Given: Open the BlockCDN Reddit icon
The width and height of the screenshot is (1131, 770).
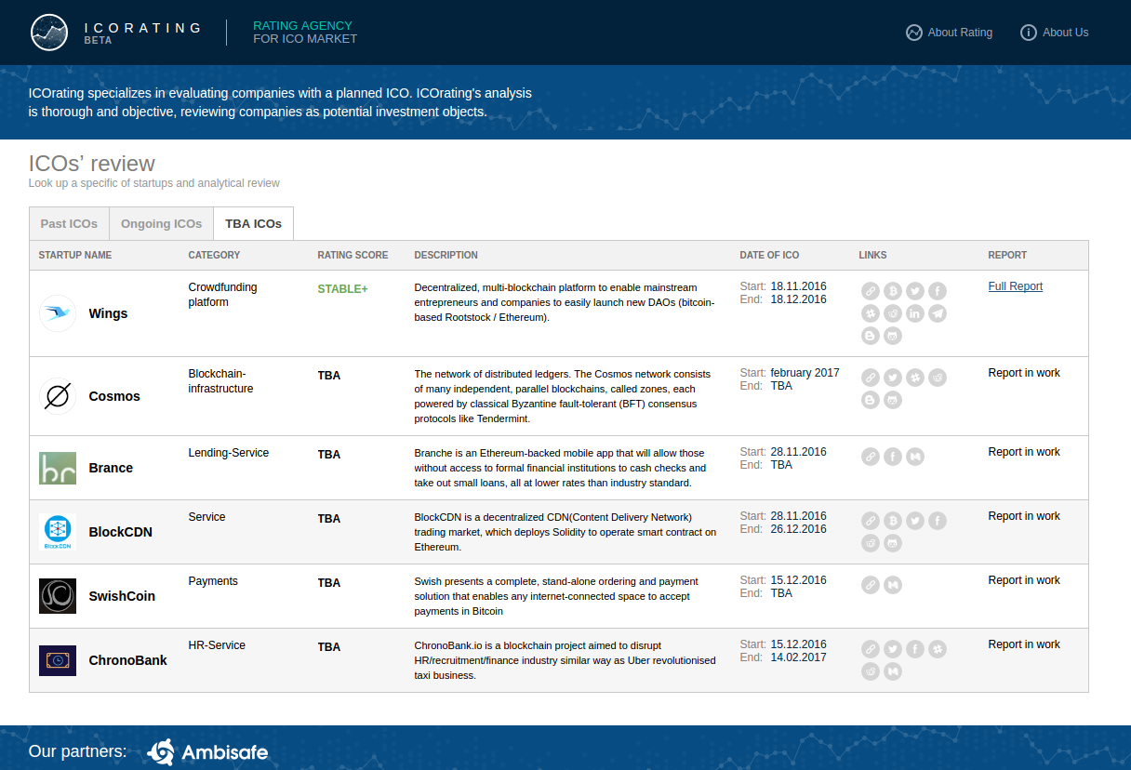Looking at the screenshot, I should pos(871,543).
